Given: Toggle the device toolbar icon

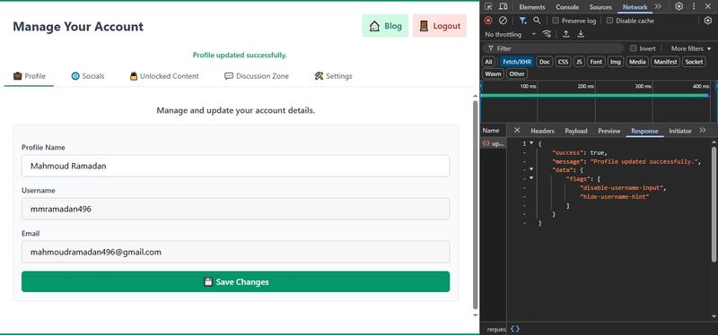Looking at the screenshot, I should tap(503, 6).
